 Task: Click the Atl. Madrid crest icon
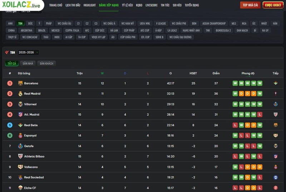[x=20, y=115]
